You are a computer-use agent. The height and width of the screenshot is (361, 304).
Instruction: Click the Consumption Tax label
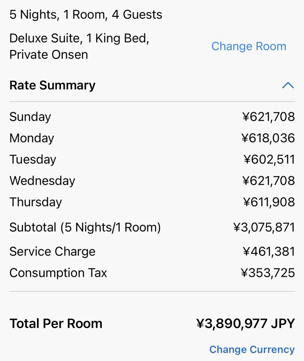58,273
